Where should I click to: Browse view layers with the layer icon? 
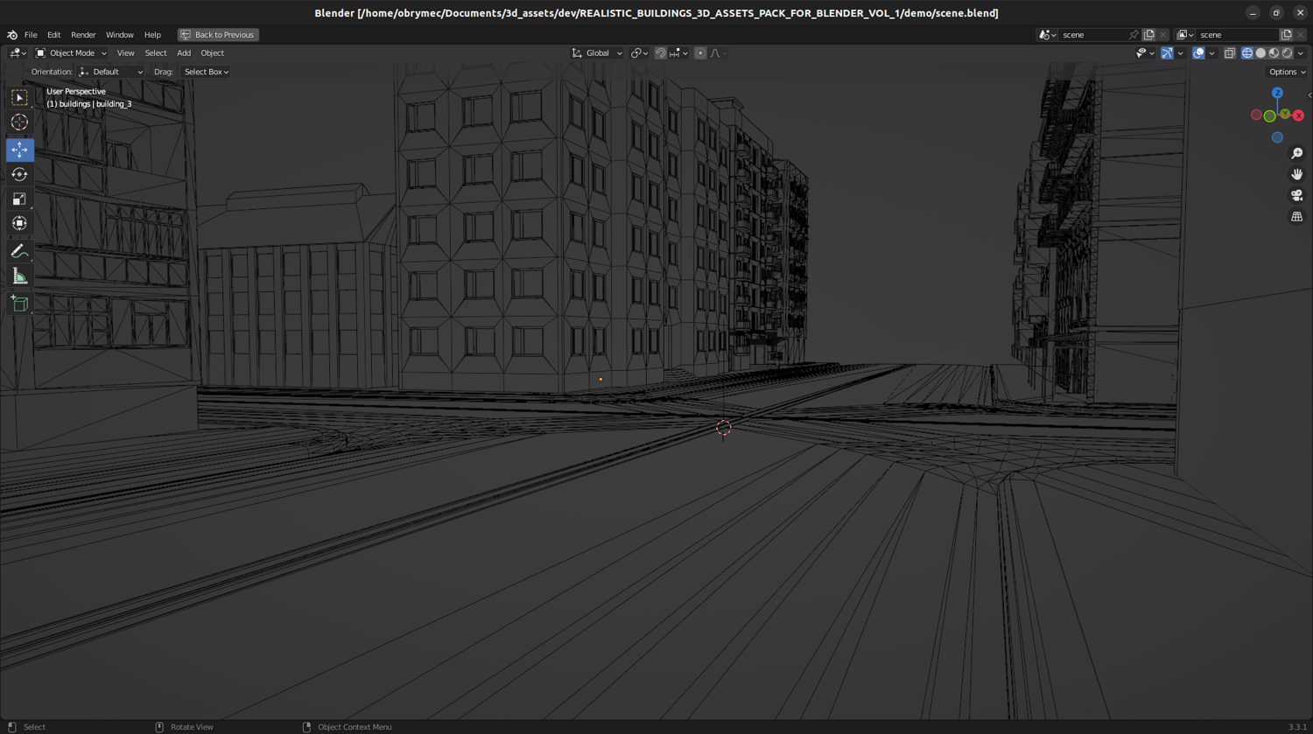tap(1185, 35)
